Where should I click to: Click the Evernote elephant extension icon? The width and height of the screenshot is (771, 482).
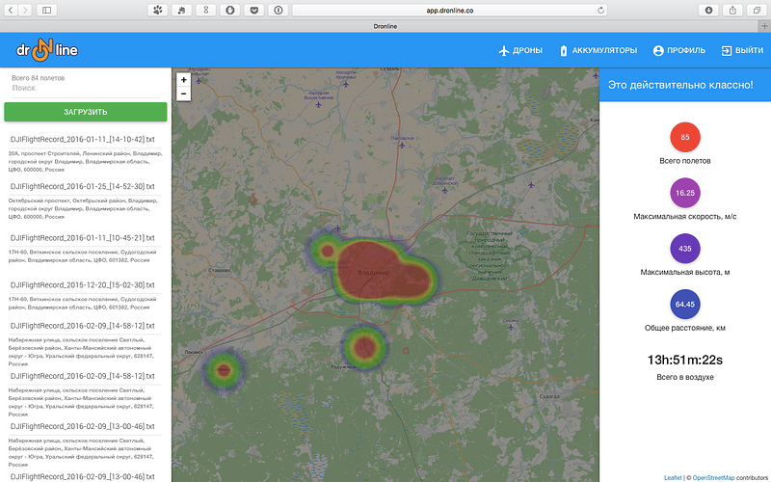[182, 10]
